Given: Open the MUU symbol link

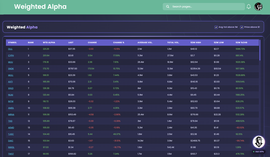Looking at the screenshot, I should 11,62.
